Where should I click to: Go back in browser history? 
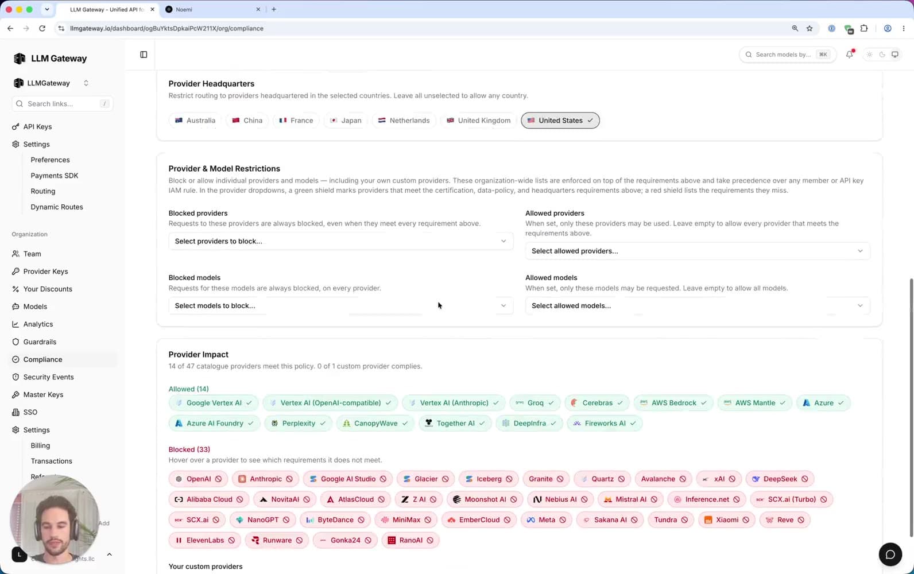[x=10, y=28]
